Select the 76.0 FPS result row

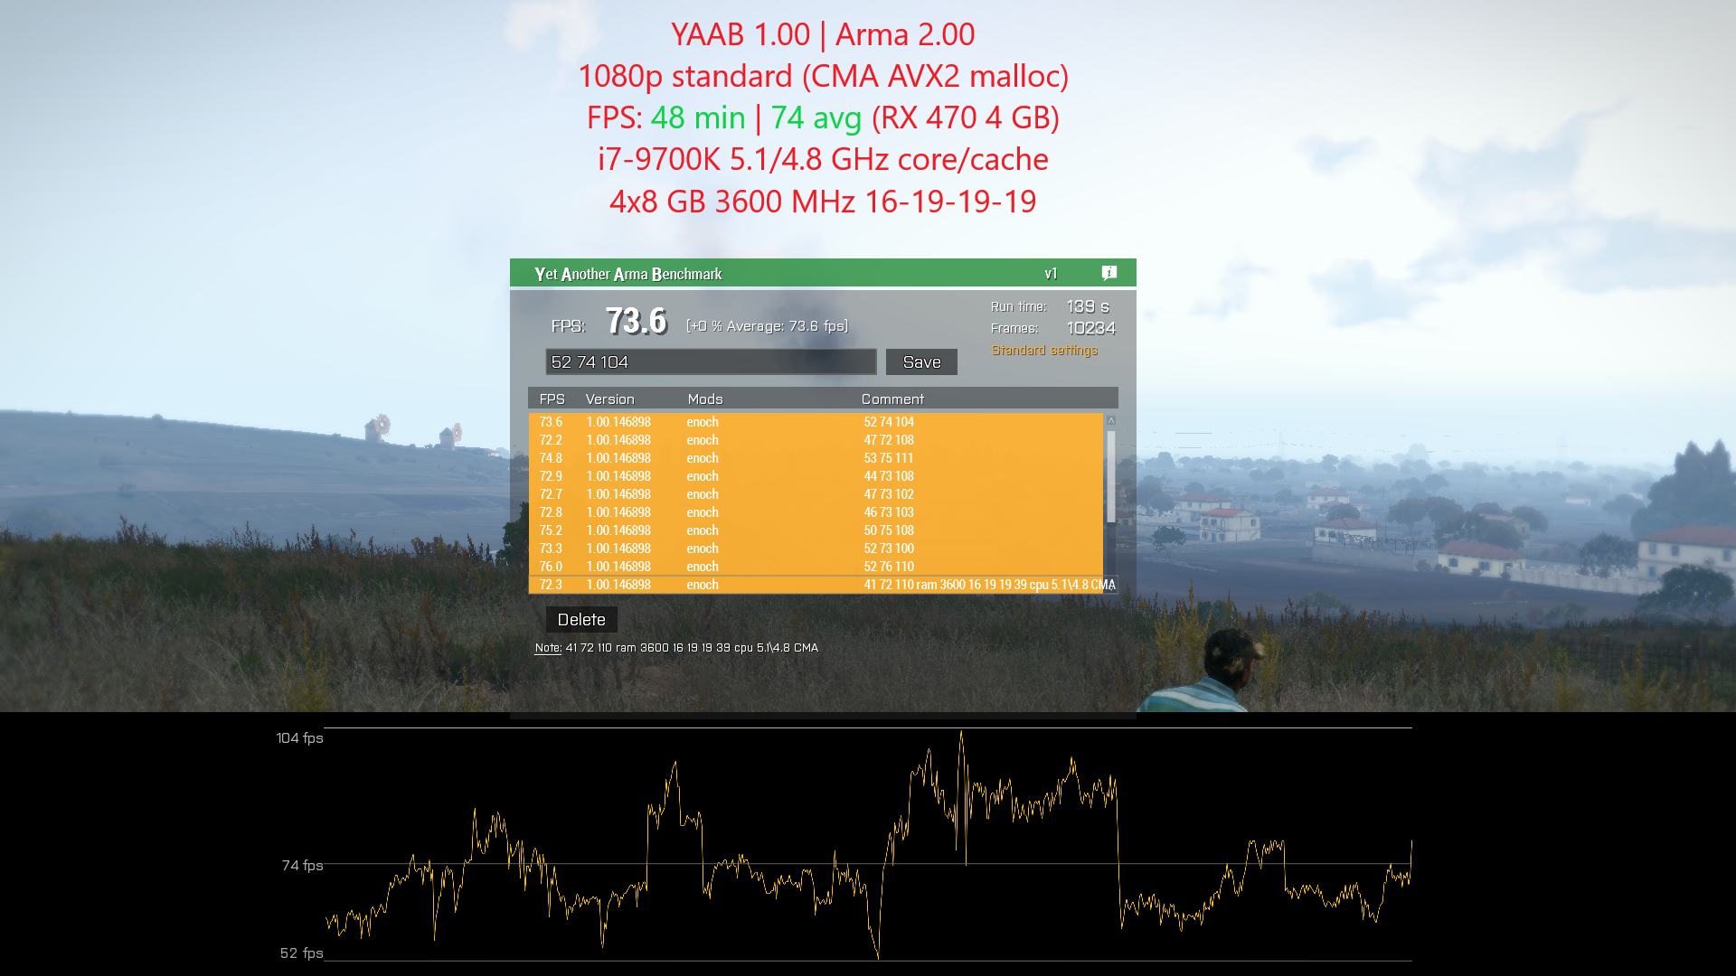coord(814,567)
